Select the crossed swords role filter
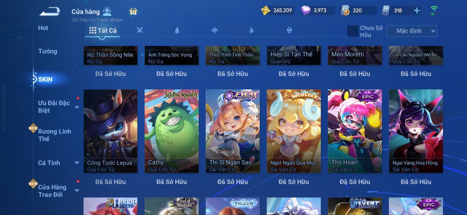This screenshot has height=215, width=467. [x=140, y=31]
